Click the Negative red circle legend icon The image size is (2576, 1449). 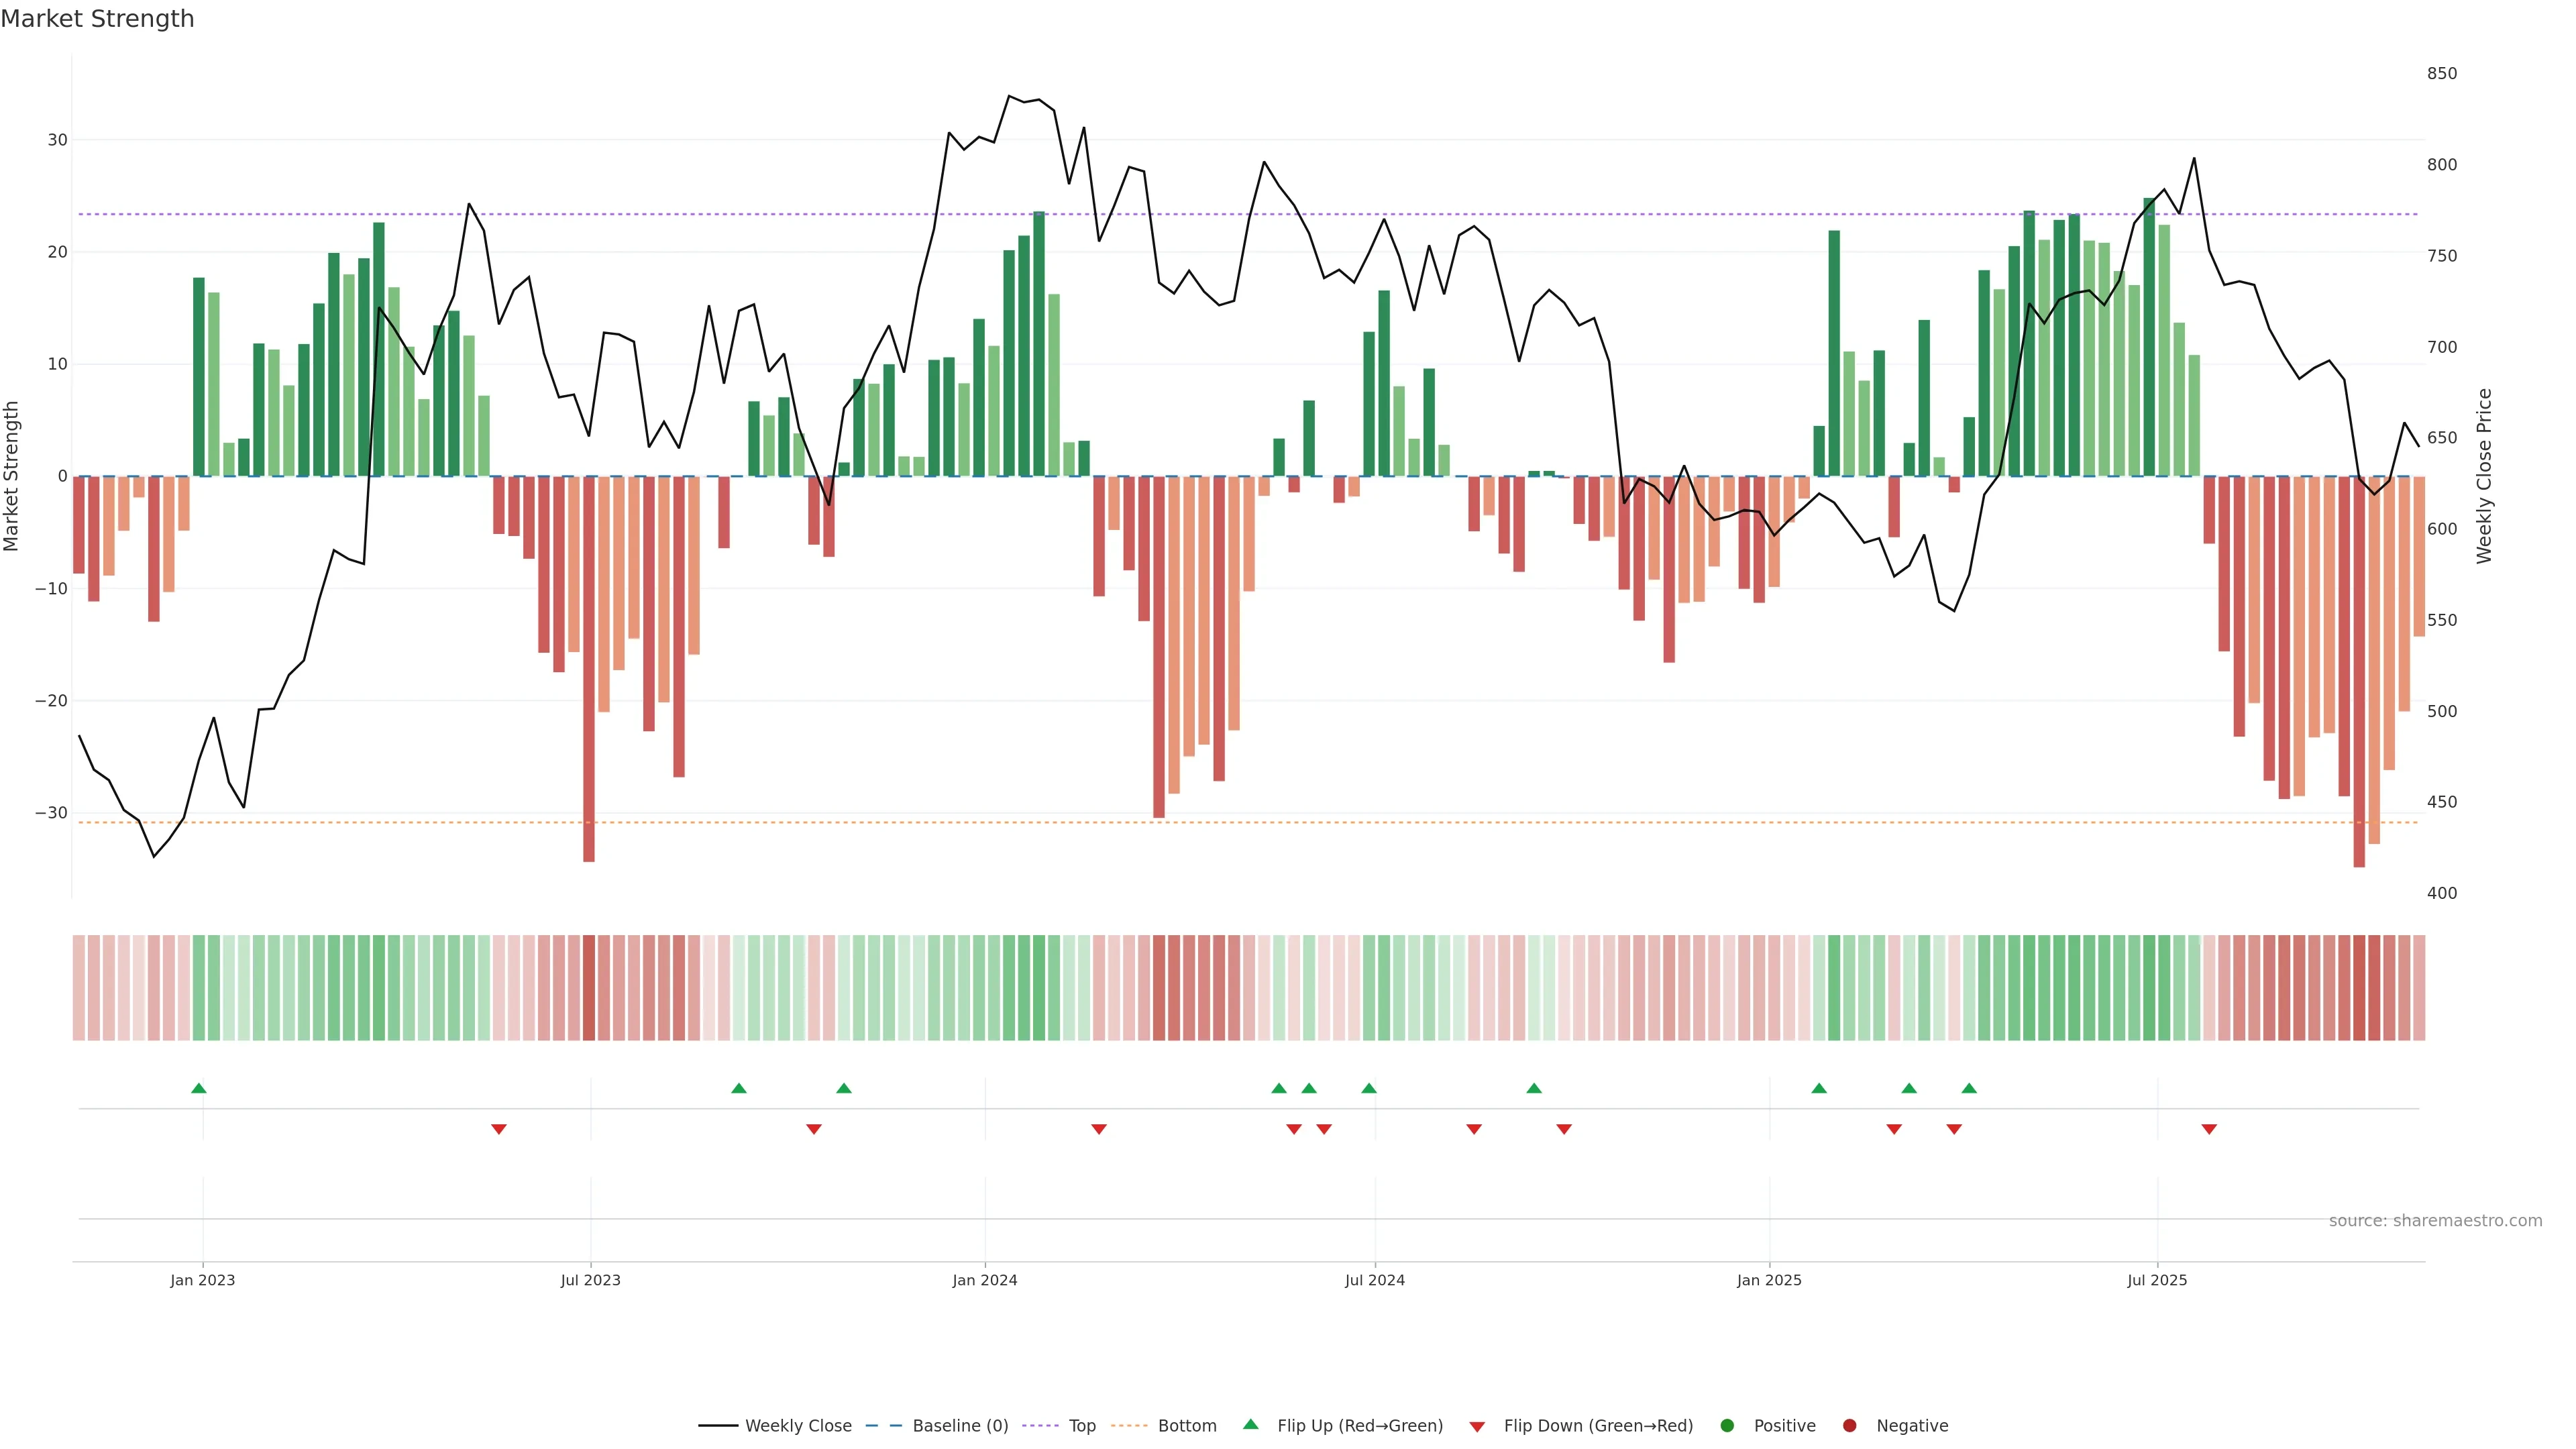[x=1849, y=1426]
